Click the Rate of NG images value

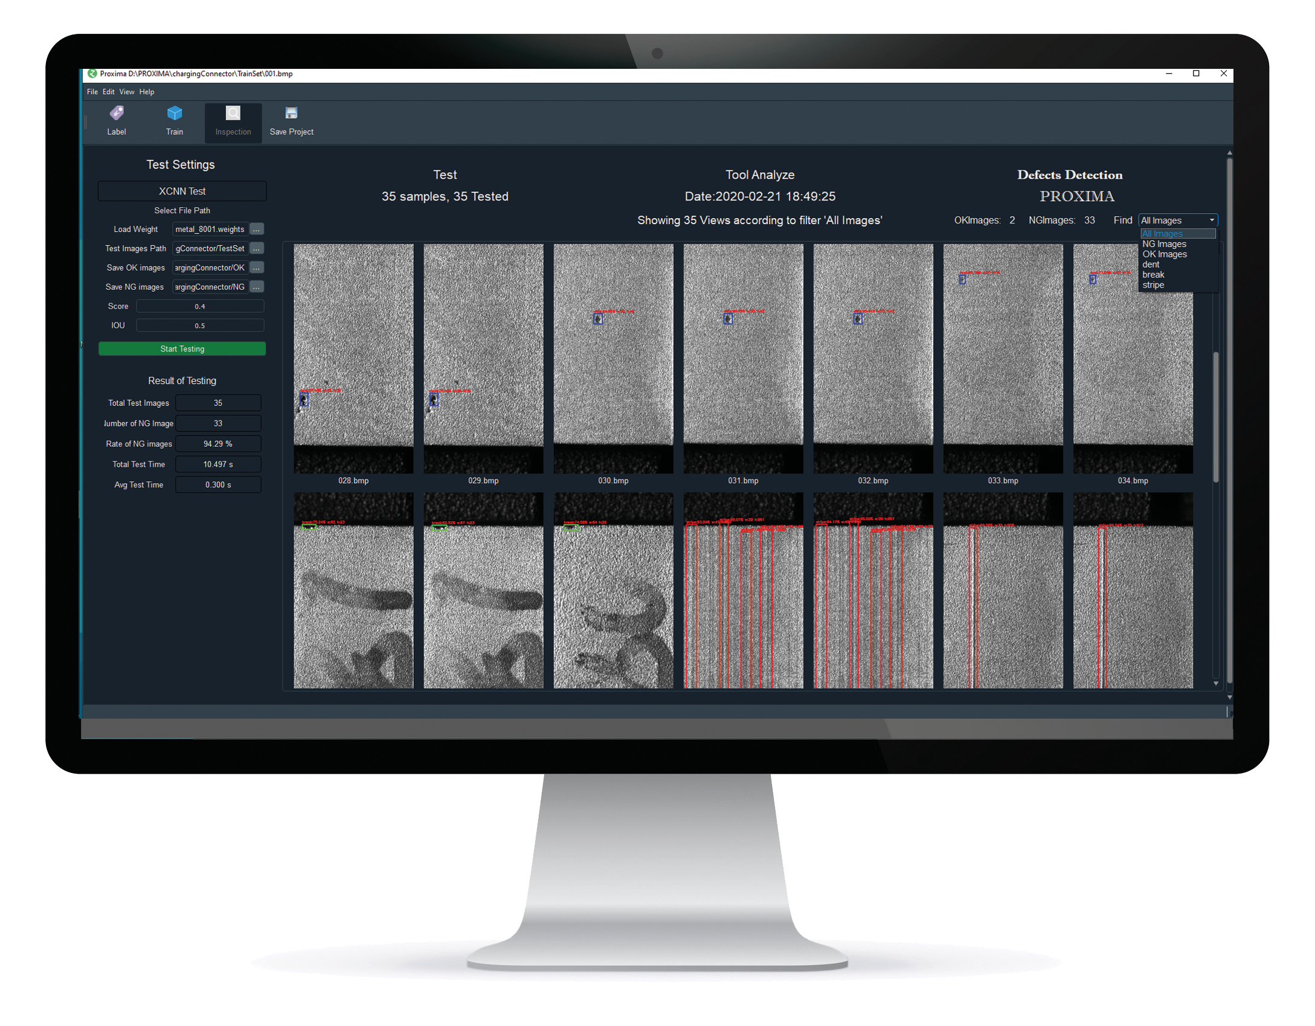click(218, 444)
